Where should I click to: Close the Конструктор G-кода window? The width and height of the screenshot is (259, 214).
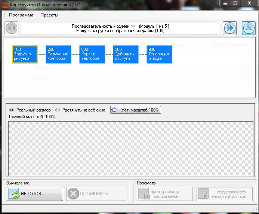(249, 3)
